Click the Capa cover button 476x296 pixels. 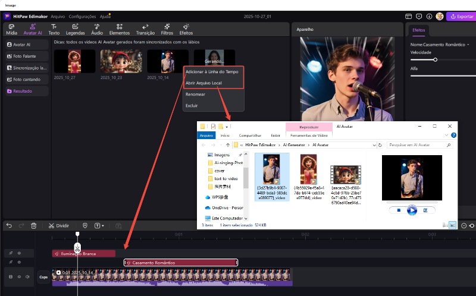(43, 277)
